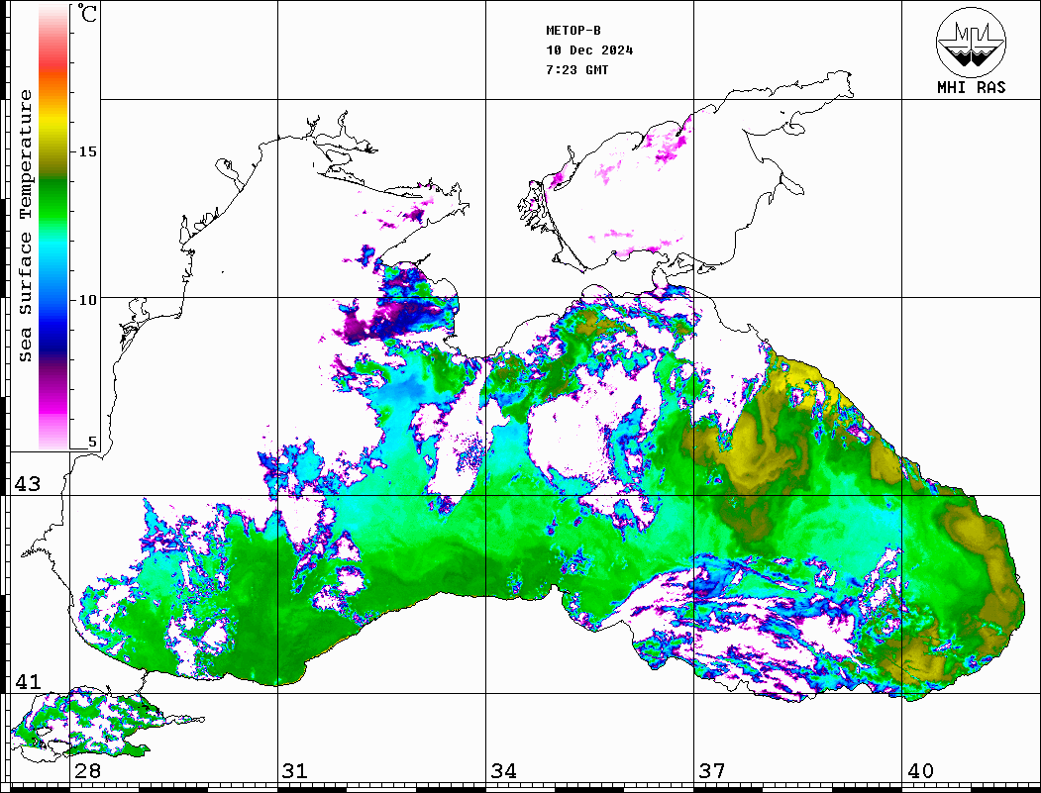The height and width of the screenshot is (793, 1041).
Task: Click longitude label '28'
Action: tap(87, 771)
